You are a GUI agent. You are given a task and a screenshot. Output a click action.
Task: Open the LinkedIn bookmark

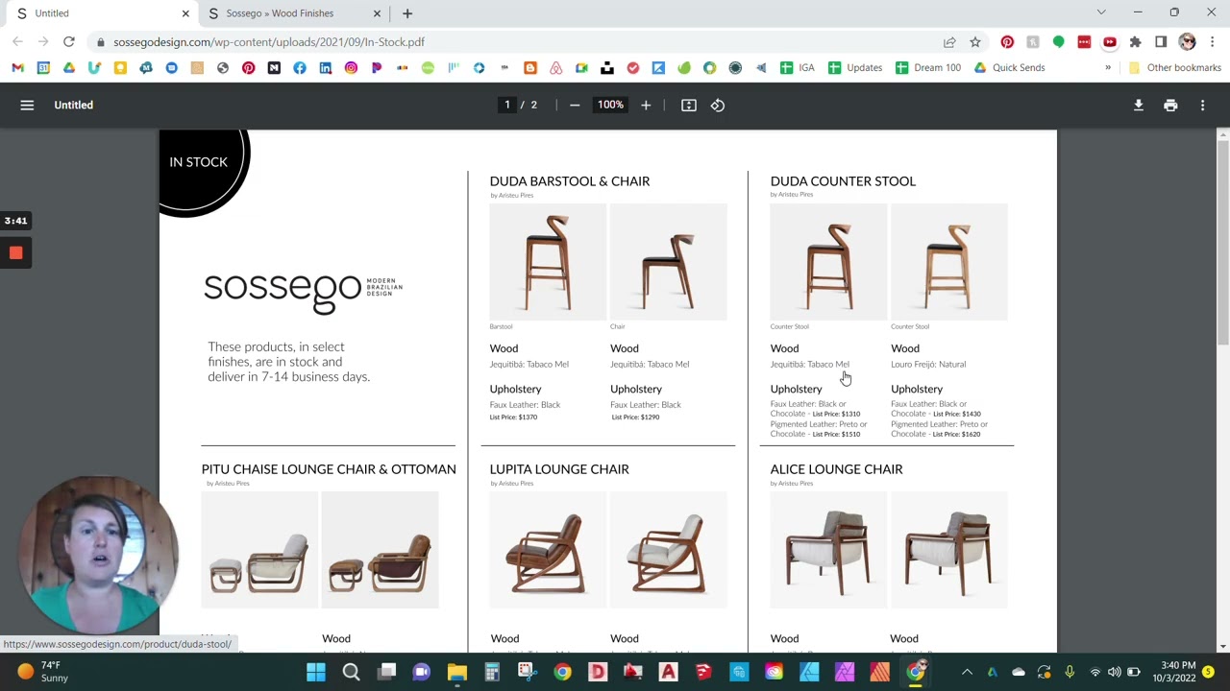point(325,67)
